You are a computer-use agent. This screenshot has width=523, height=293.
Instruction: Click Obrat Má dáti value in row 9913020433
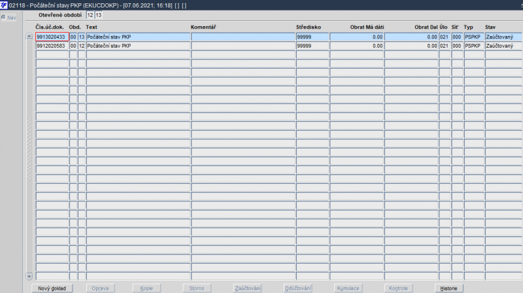pyautogui.click(x=357, y=37)
